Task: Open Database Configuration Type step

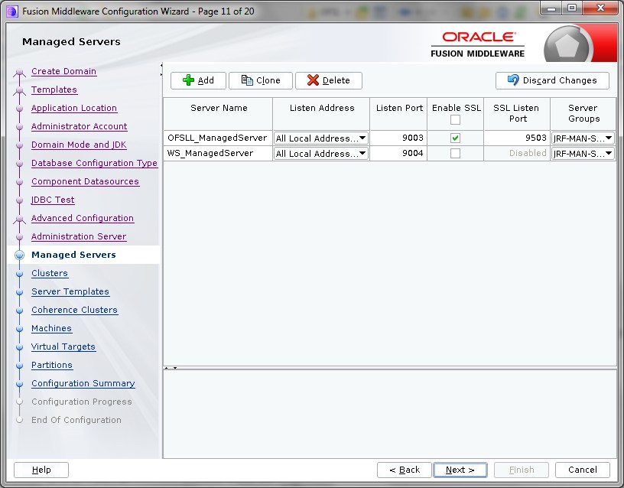Action: pos(94,163)
